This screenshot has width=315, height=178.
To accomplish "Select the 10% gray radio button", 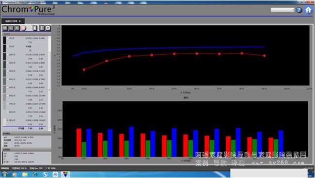I will 8,54.
